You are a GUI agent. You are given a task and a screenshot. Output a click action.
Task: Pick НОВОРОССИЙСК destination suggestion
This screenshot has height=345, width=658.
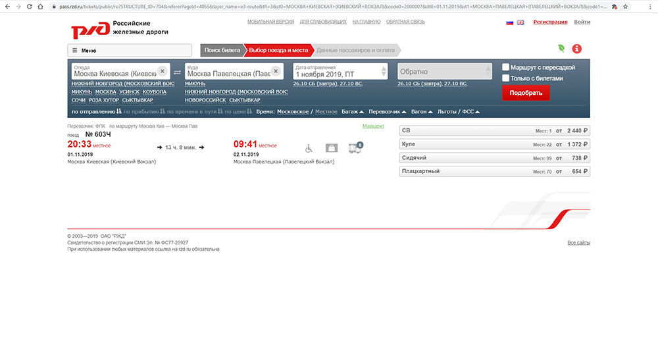pyautogui.click(x=205, y=100)
